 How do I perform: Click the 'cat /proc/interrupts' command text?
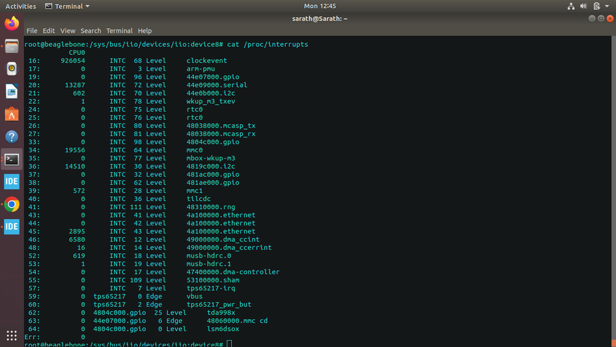[x=268, y=44]
